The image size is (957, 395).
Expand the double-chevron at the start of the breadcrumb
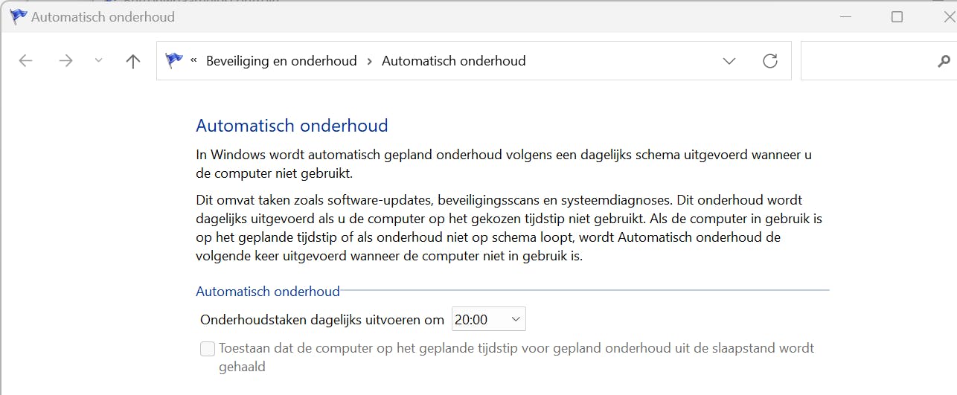pyautogui.click(x=193, y=61)
